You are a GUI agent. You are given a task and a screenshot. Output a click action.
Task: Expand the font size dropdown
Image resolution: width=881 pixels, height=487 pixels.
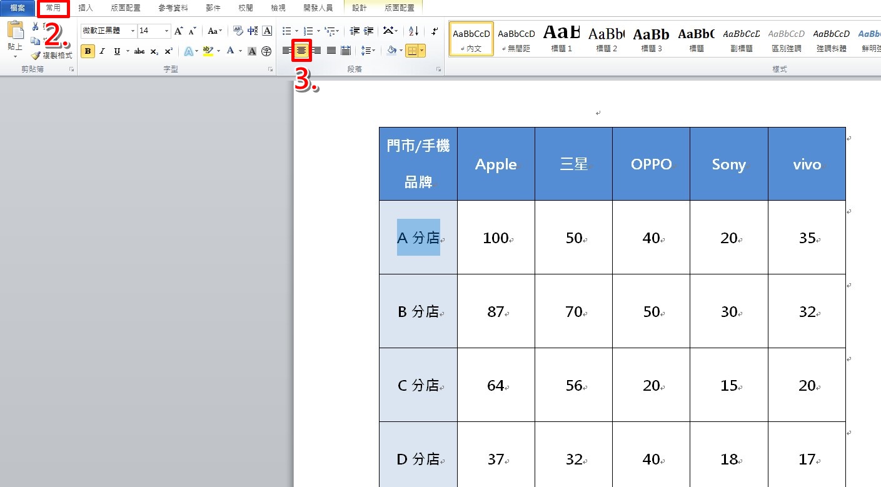click(x=166, y=31)
